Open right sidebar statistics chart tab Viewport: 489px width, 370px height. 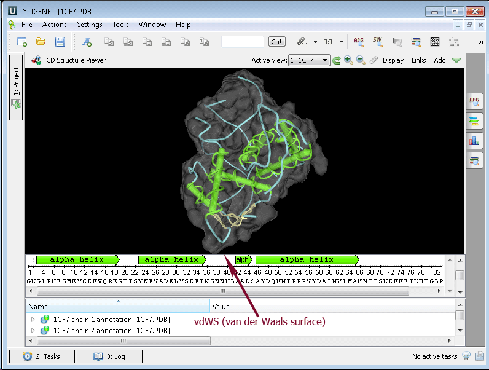[474, 141]
